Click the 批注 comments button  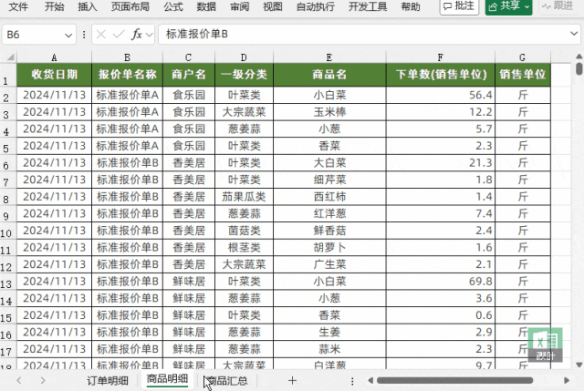(x=459, y=6)
